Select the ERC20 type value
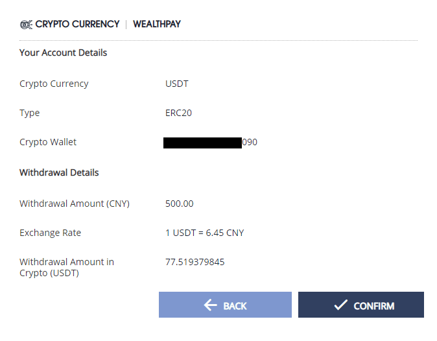Image resolution: width=437 pixels, height=341 pixels. click(x=178, y=113)
